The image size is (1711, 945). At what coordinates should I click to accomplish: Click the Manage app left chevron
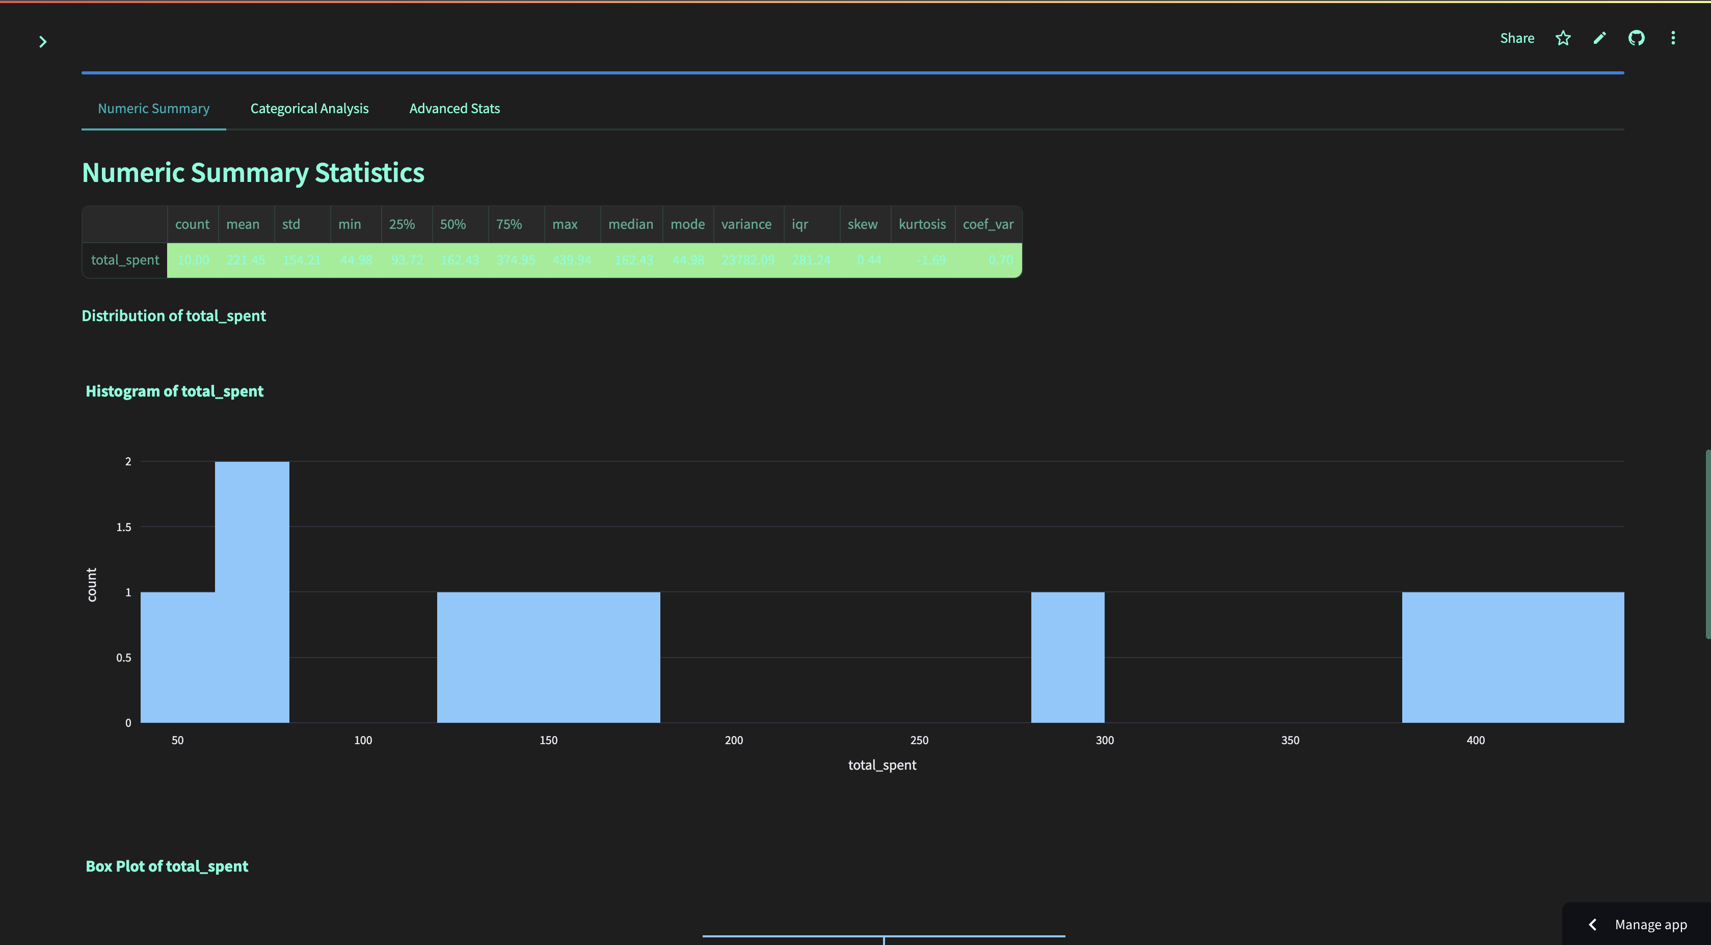pos(1593,925)
